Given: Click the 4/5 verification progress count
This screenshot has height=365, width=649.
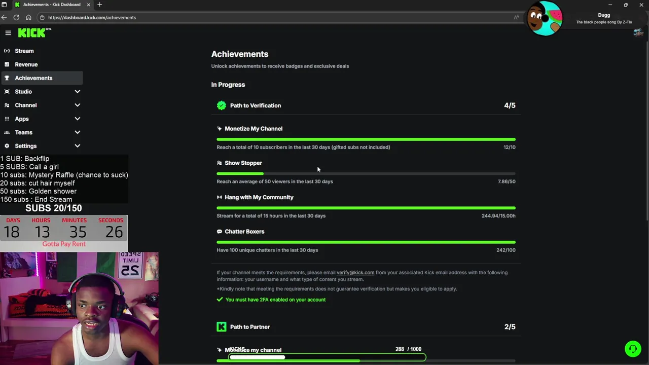Looking at the screenshot, I should (510, 105).
